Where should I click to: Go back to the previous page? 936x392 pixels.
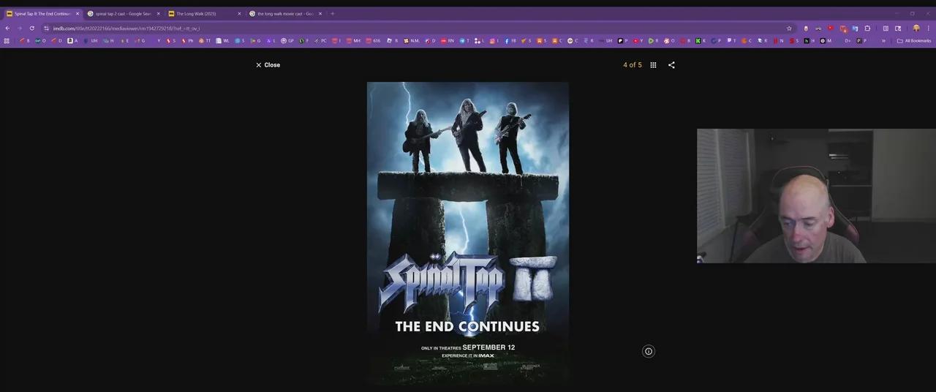(x=7, y=29)
